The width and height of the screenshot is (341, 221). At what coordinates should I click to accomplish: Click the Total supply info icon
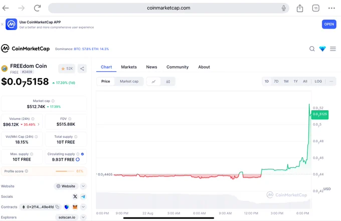[x=76, y=137]
